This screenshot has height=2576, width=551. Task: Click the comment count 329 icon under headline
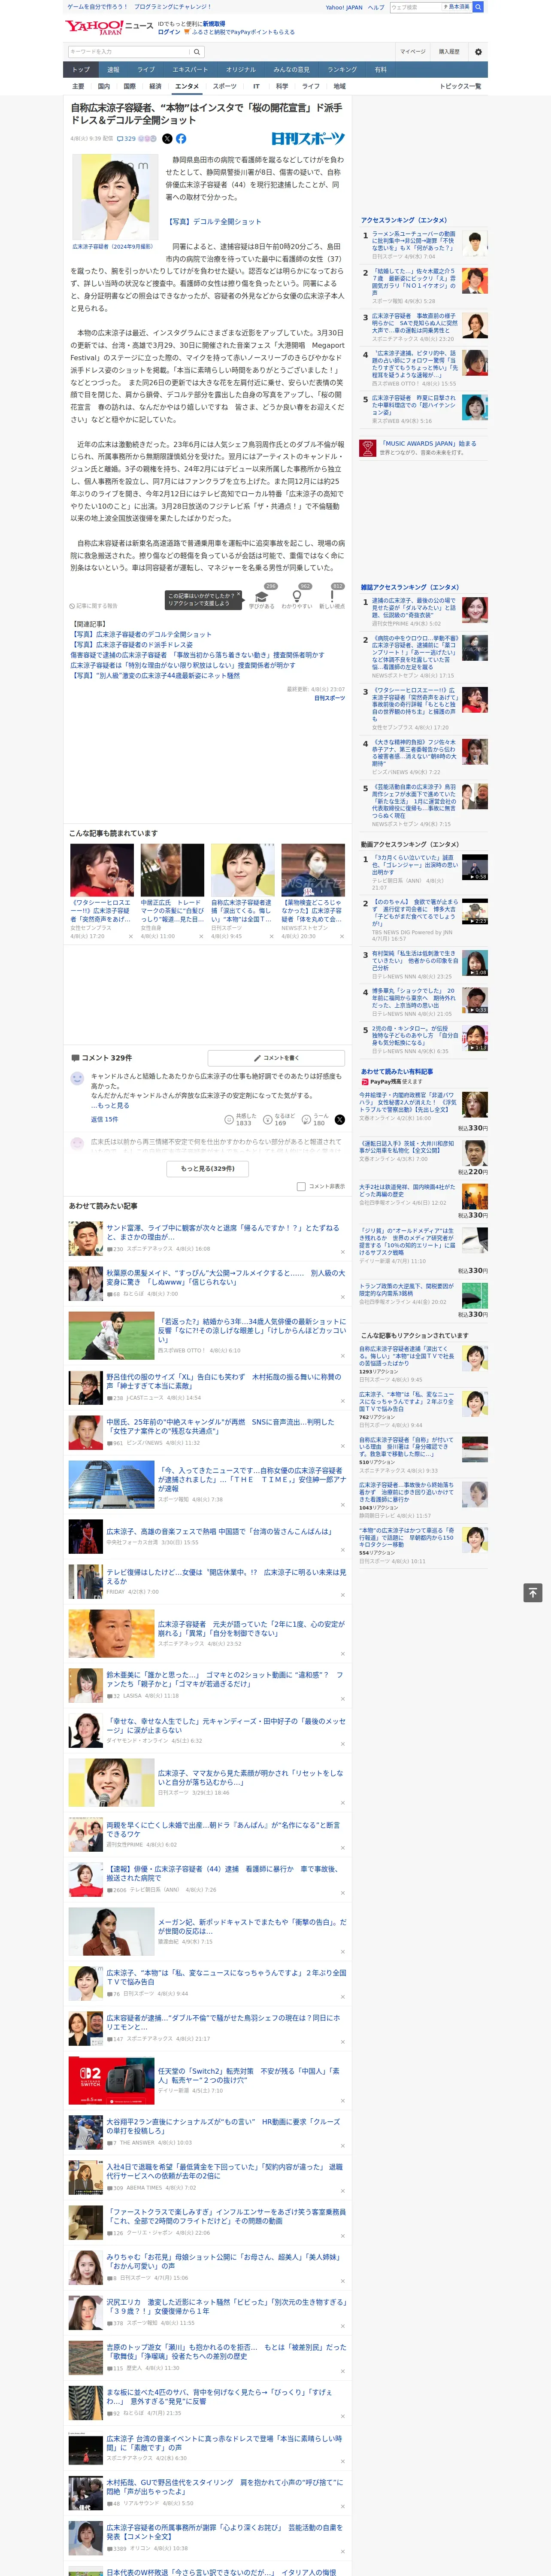coord(126,139)
